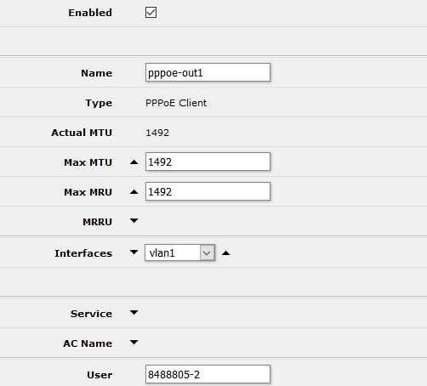The image size is (427, 386).
Task: Remove vlan1 entry with the up arrow
Action: tap(225, 253)
